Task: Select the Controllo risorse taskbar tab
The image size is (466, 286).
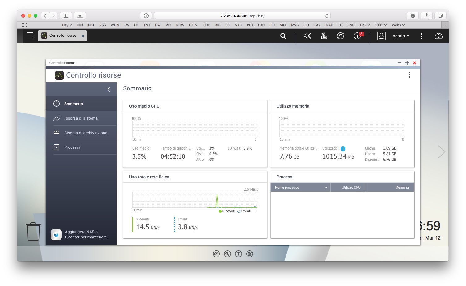Action: pos(62,36)
